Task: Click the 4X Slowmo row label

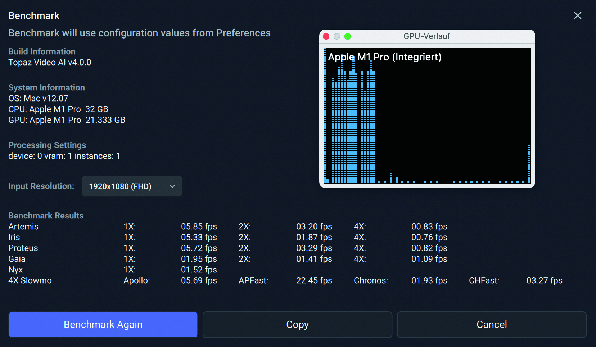Action: (30, 280)
